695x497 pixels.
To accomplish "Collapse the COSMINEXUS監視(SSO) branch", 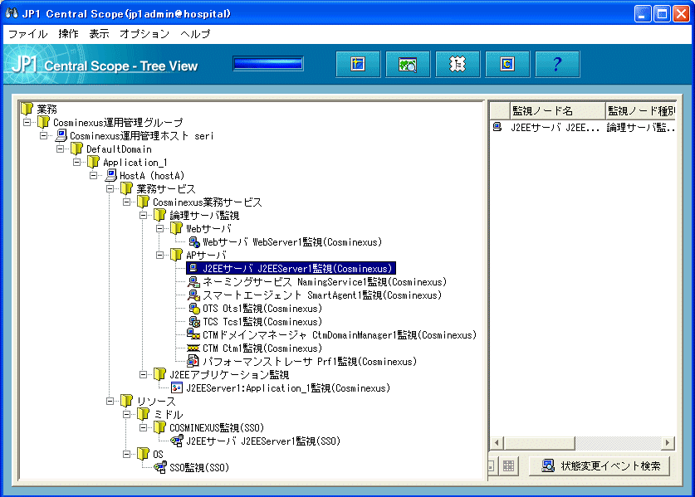I will click(x=143, y=428).
